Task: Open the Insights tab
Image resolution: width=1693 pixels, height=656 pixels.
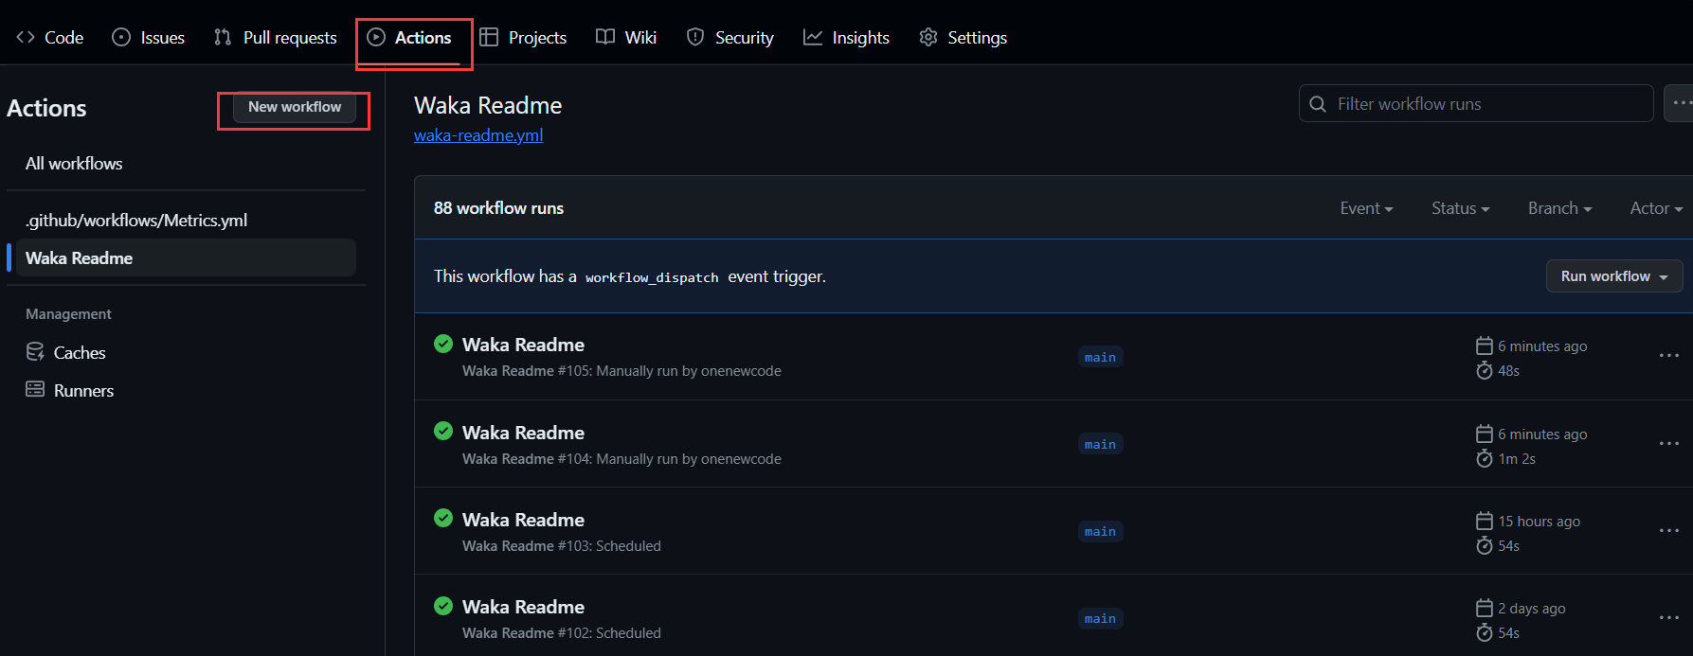Action: 846,37
